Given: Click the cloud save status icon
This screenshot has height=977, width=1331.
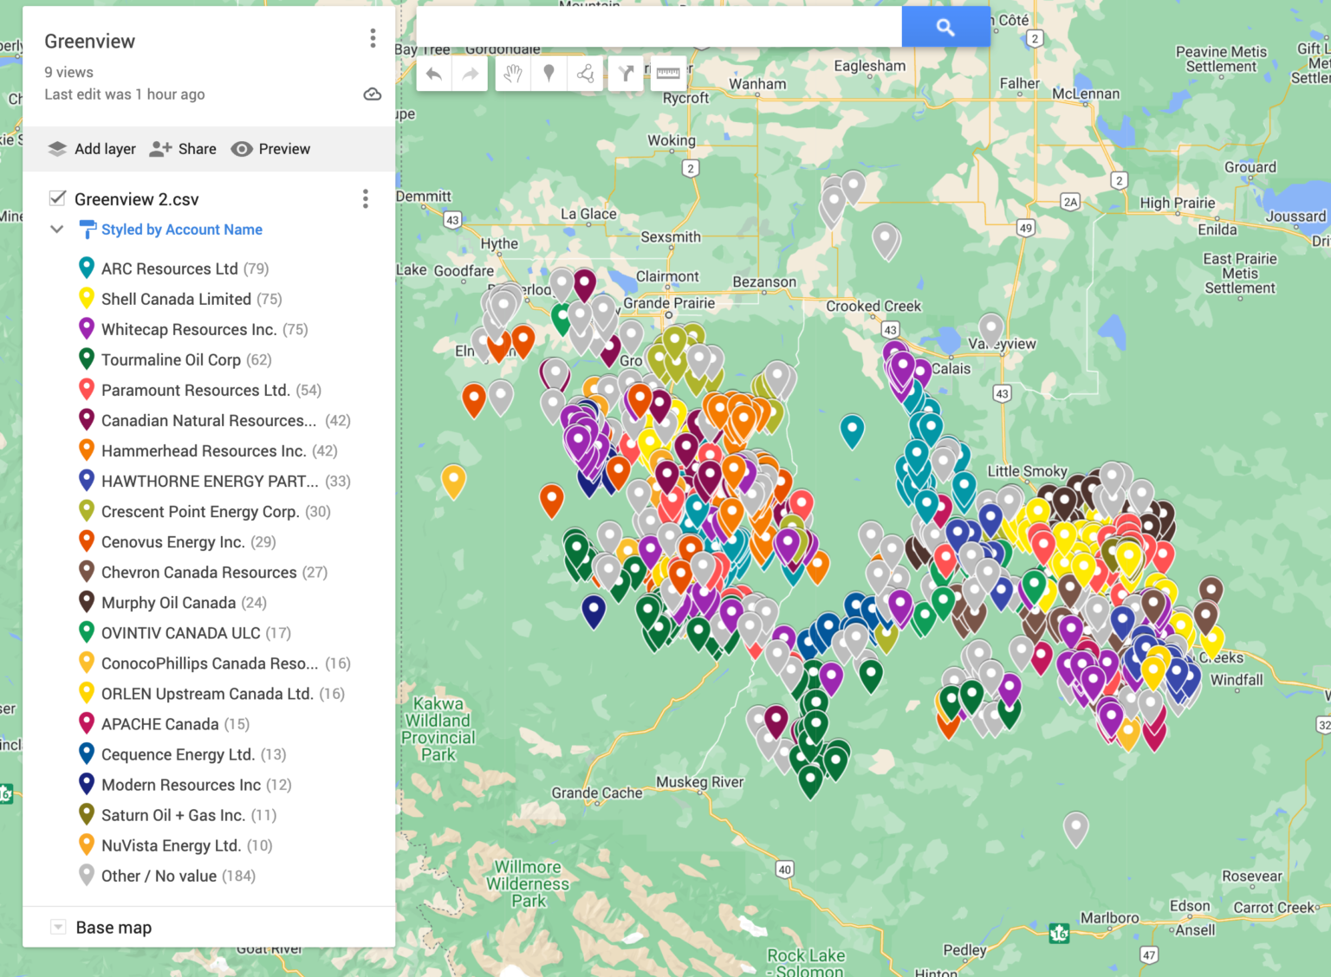Looking at the screenshot, I should point(373,94).
